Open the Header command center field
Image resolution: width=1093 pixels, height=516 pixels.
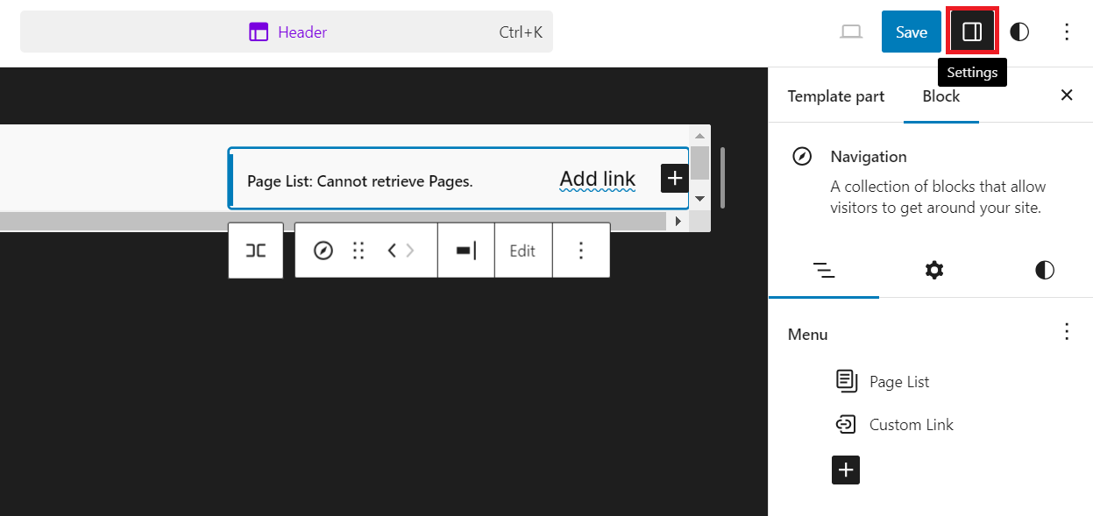pyautogui.click(x=287, y=32)
